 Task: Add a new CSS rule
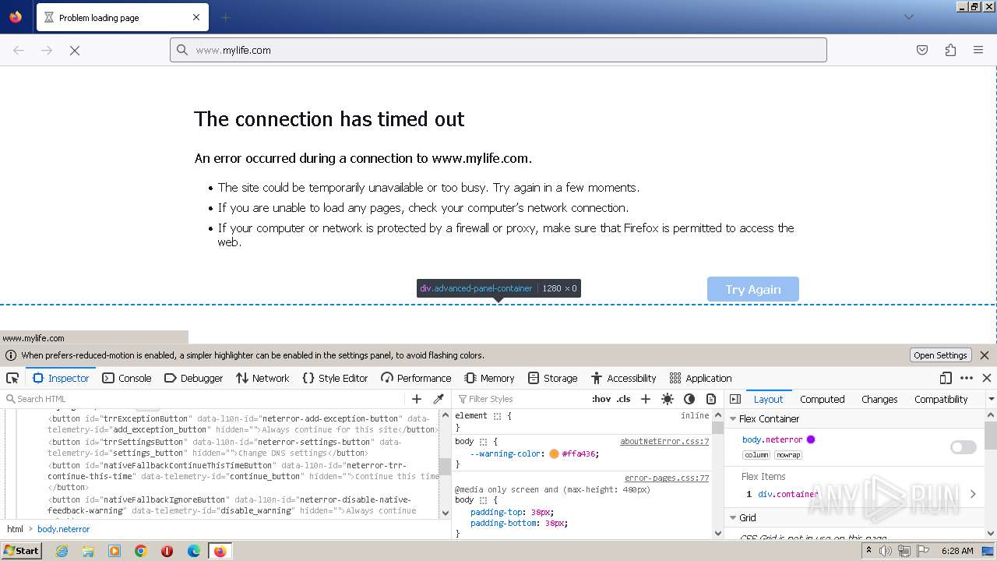click(x=646, y=399)
